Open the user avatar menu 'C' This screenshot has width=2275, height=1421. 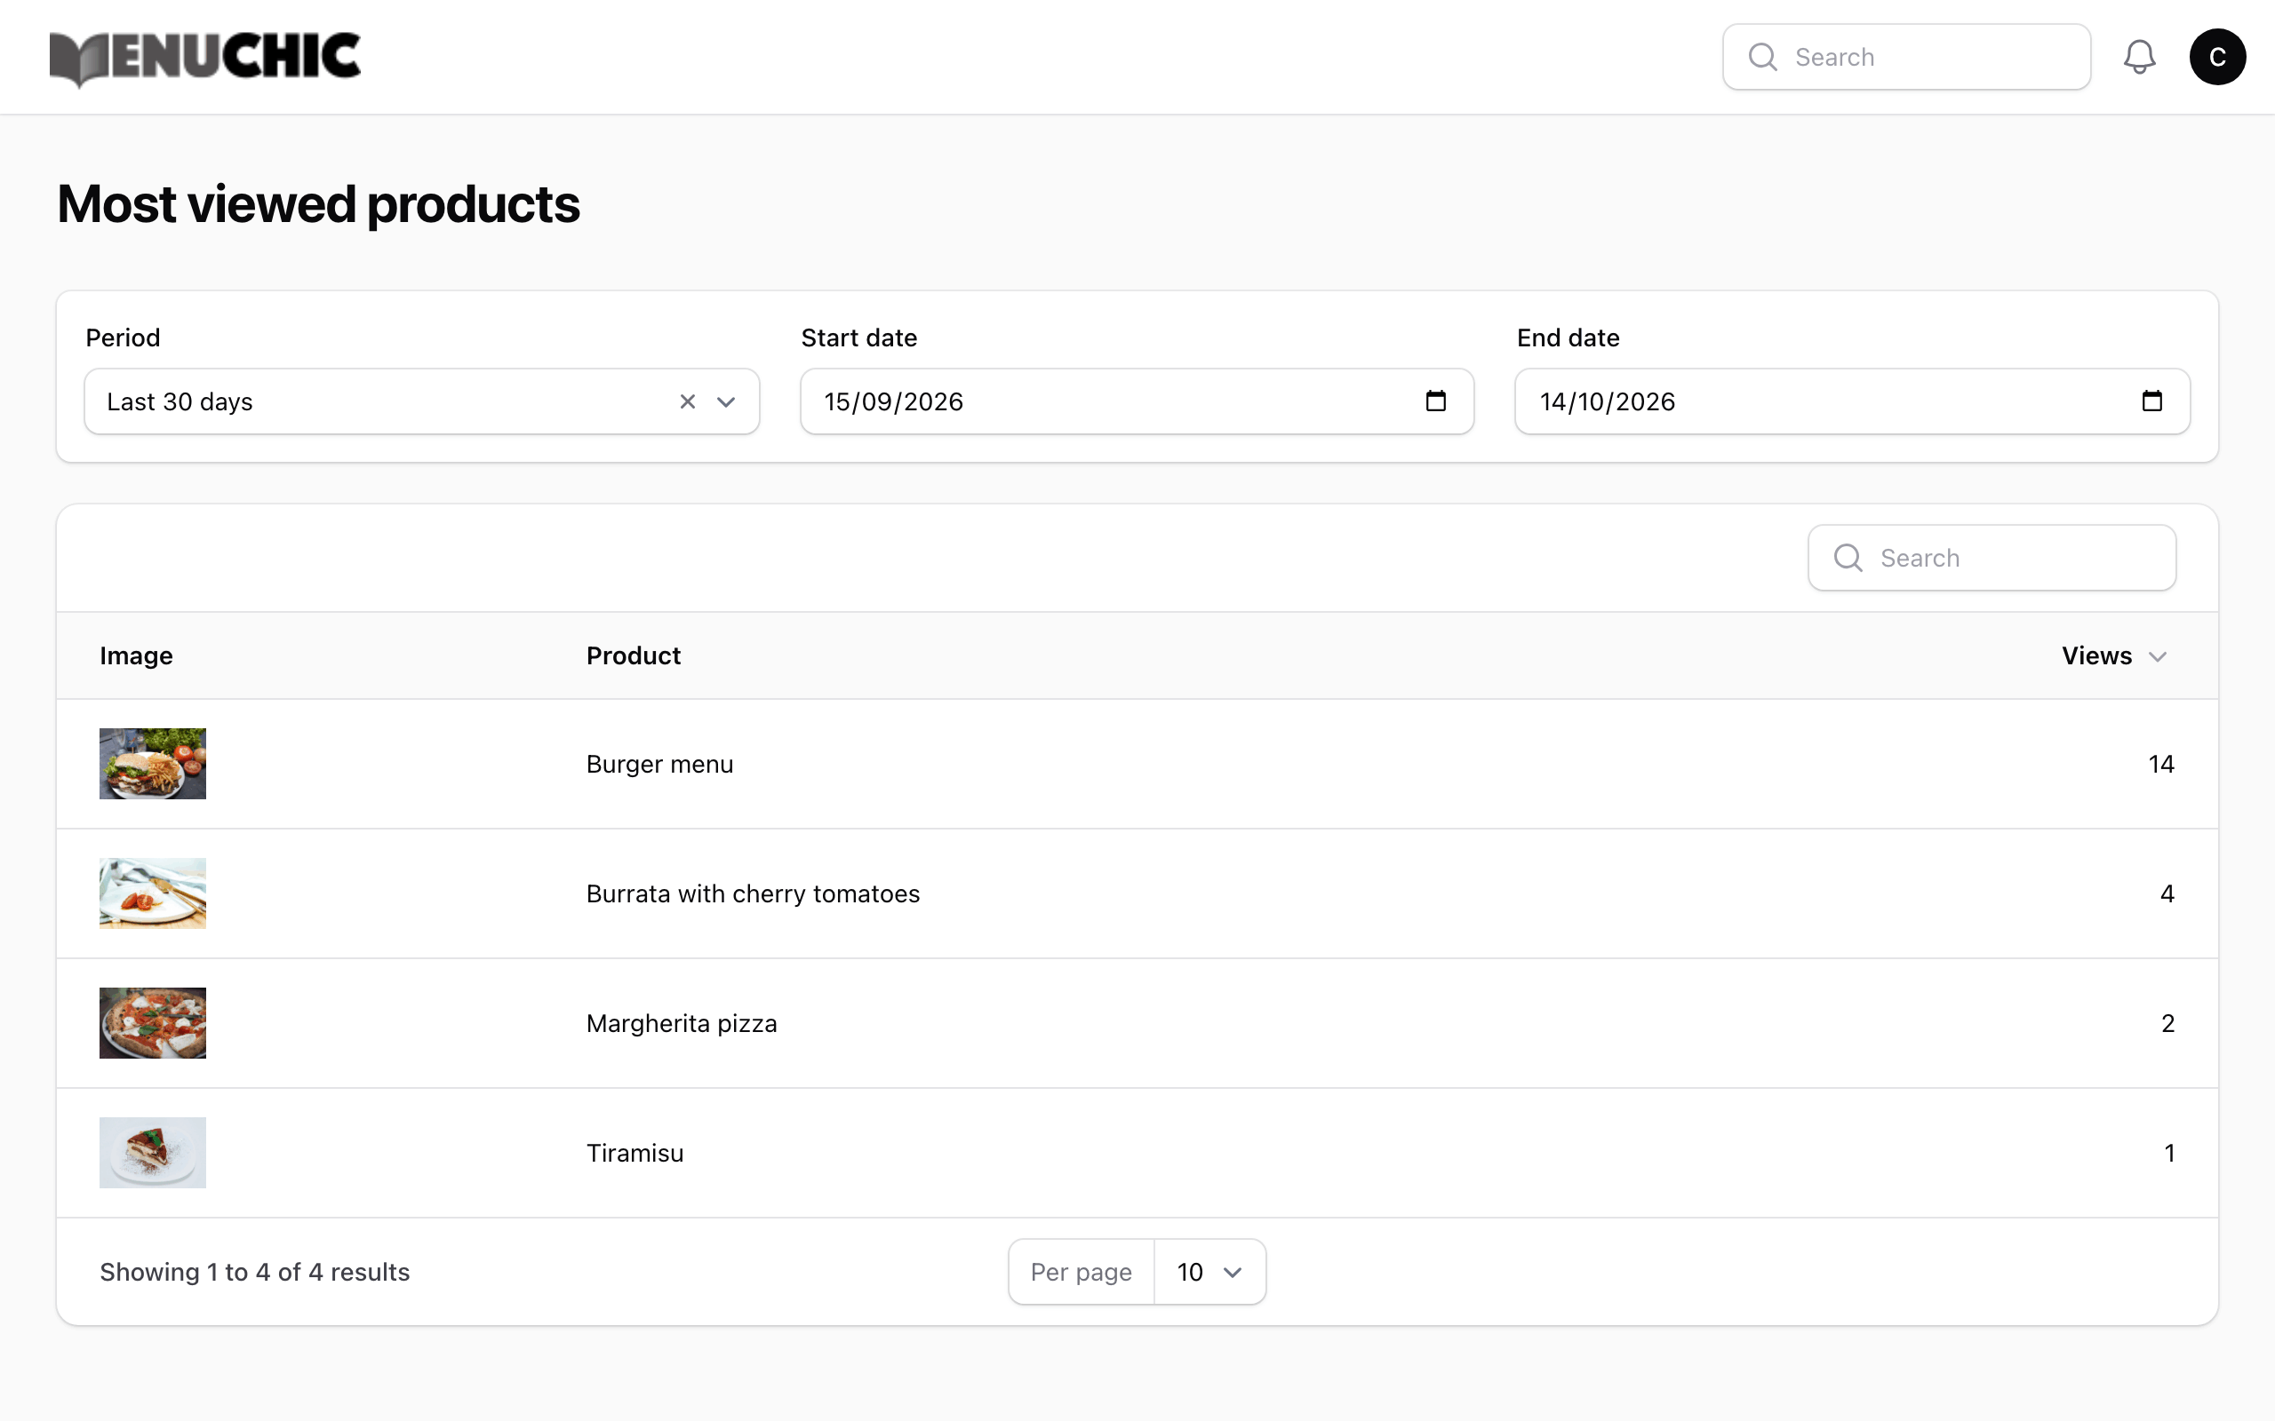click(2216, 56)
